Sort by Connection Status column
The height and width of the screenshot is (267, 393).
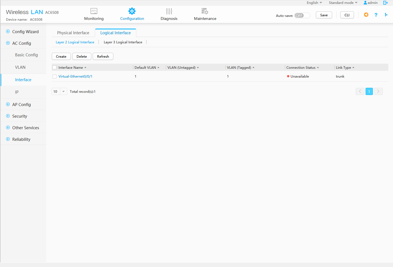pyautogui.click(x=303, y=67)
